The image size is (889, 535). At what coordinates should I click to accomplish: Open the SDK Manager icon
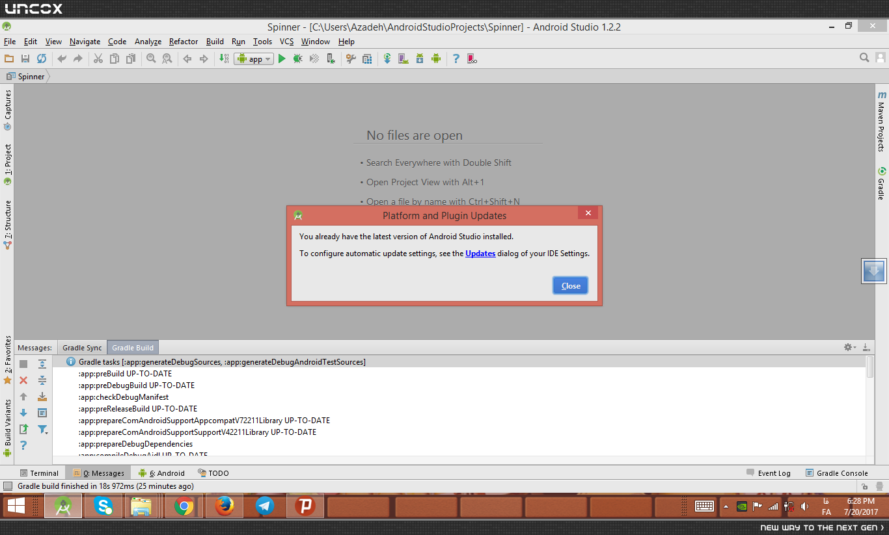coord(420,59)
